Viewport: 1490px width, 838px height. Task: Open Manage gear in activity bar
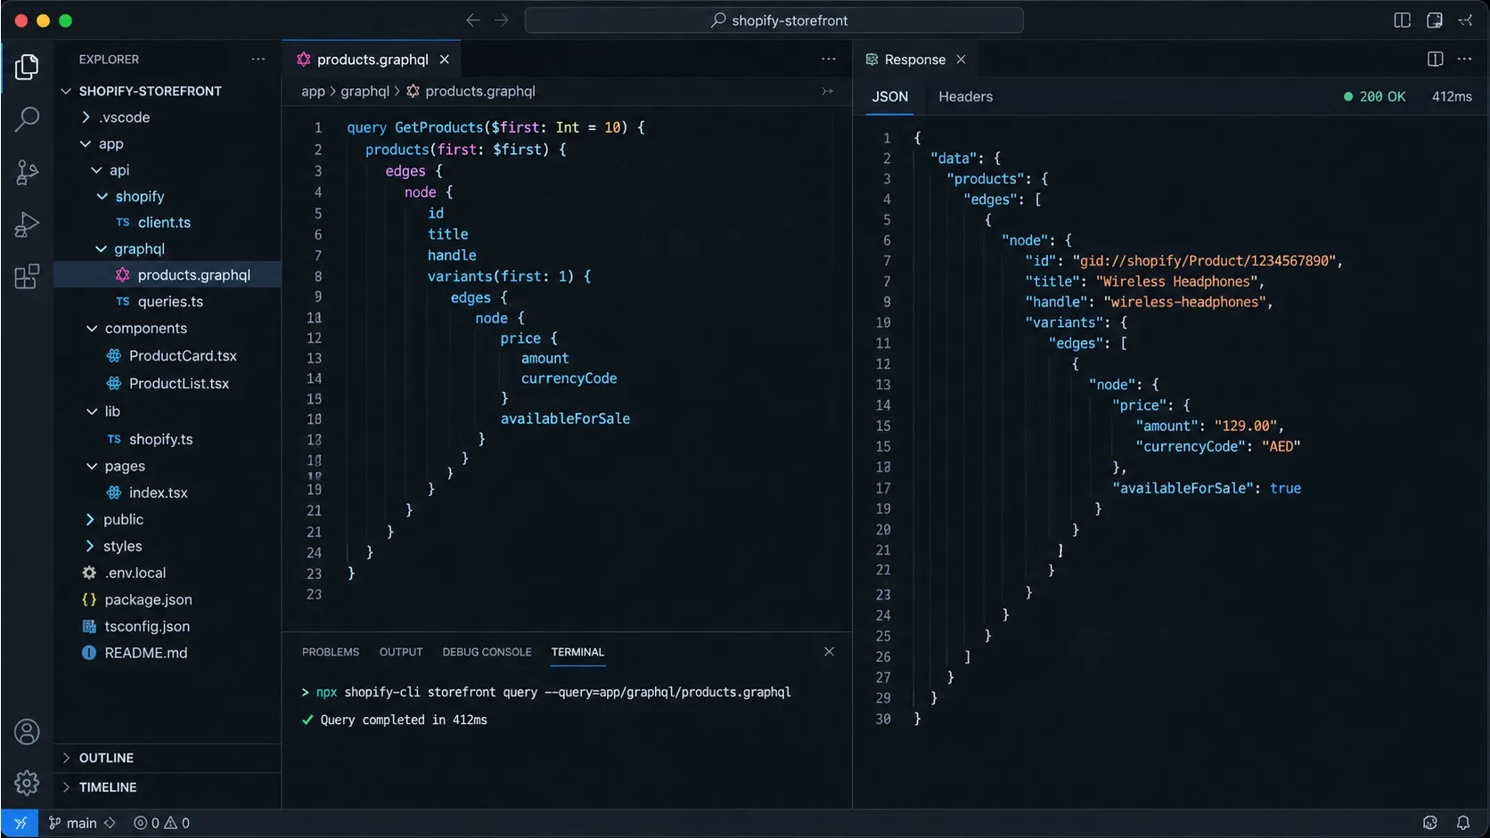coord(27,783)
